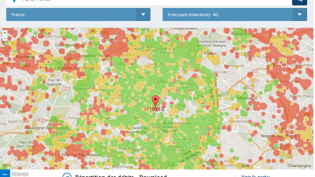Click the La Garenne-Colombes map label

tap(52, 36)
